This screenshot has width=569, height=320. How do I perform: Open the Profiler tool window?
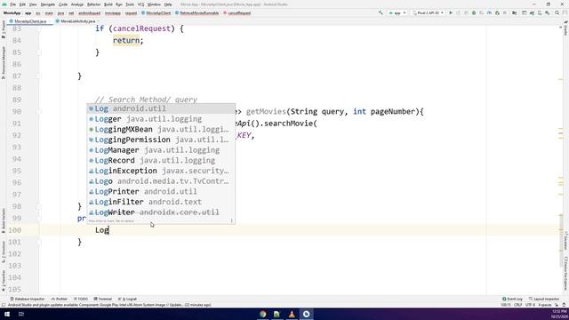coord(60,299)
